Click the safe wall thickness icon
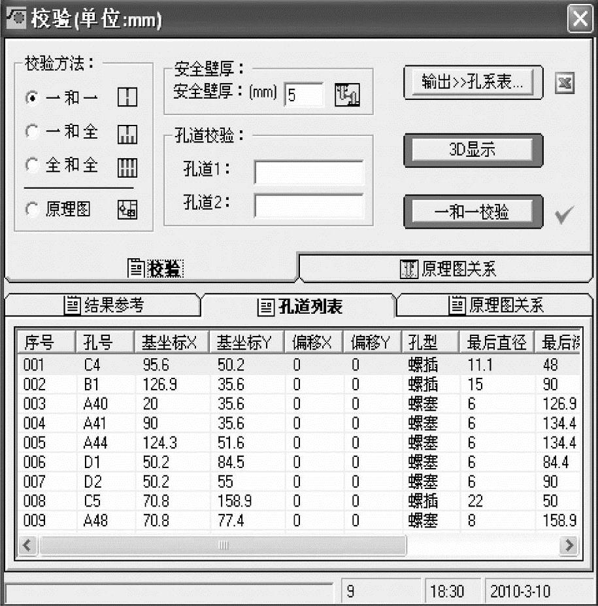Screen dimensions: 598x606 [347, 94]
